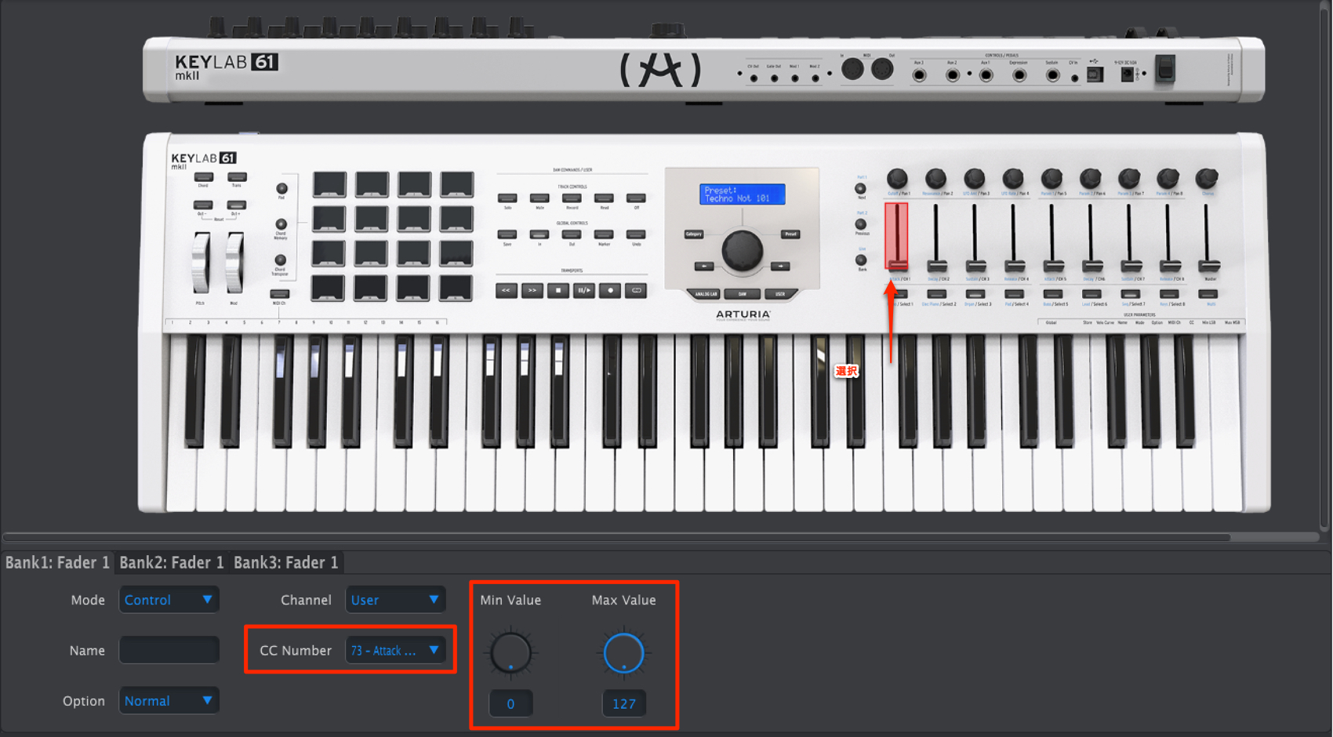Click the left arrow button under the jog wheel
Image resolution: width=1333 pixels, height=737 pixels.
(704, 266)
